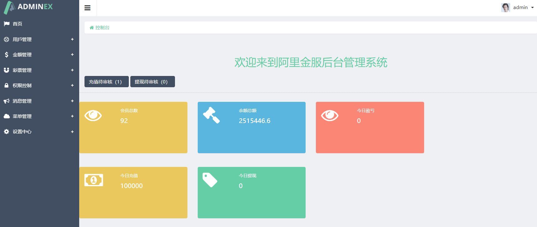Expand the 金额管理 submenu plus
This screenshot has height=227, width=537.
pos(72,54)
